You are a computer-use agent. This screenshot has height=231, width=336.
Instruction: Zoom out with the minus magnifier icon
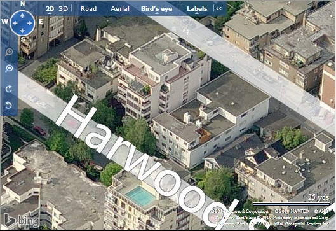pyautogui.click(x=9, y=69)
